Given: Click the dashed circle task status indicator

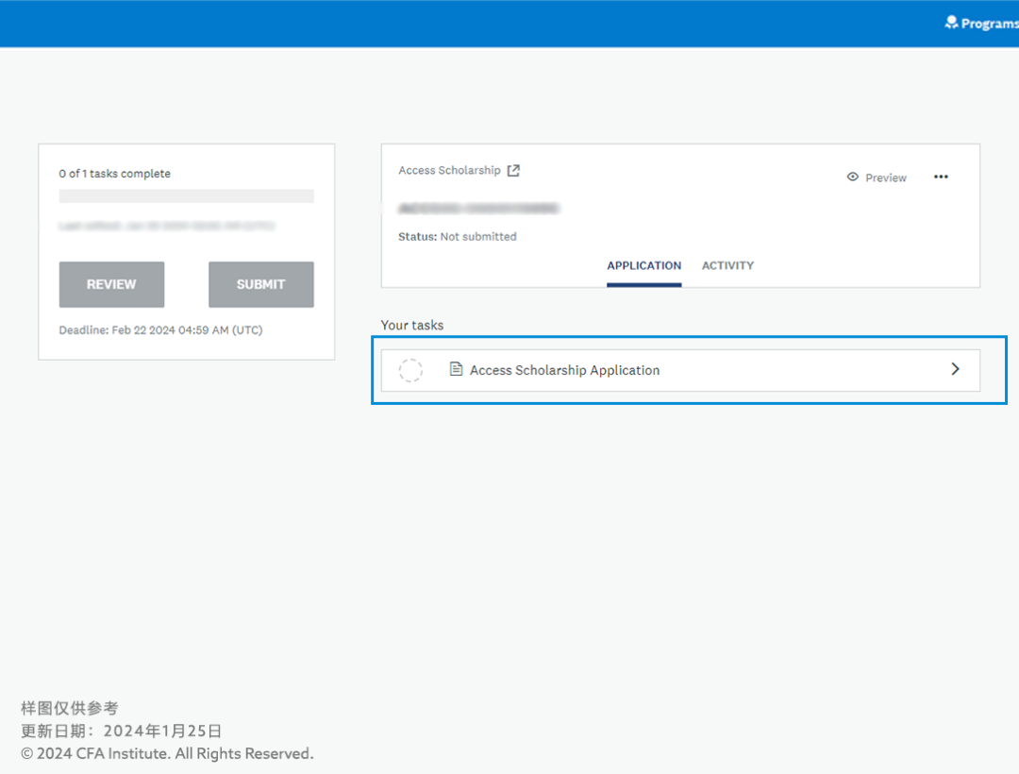Looking at the screenshot, I should click(x=410, y=371).
